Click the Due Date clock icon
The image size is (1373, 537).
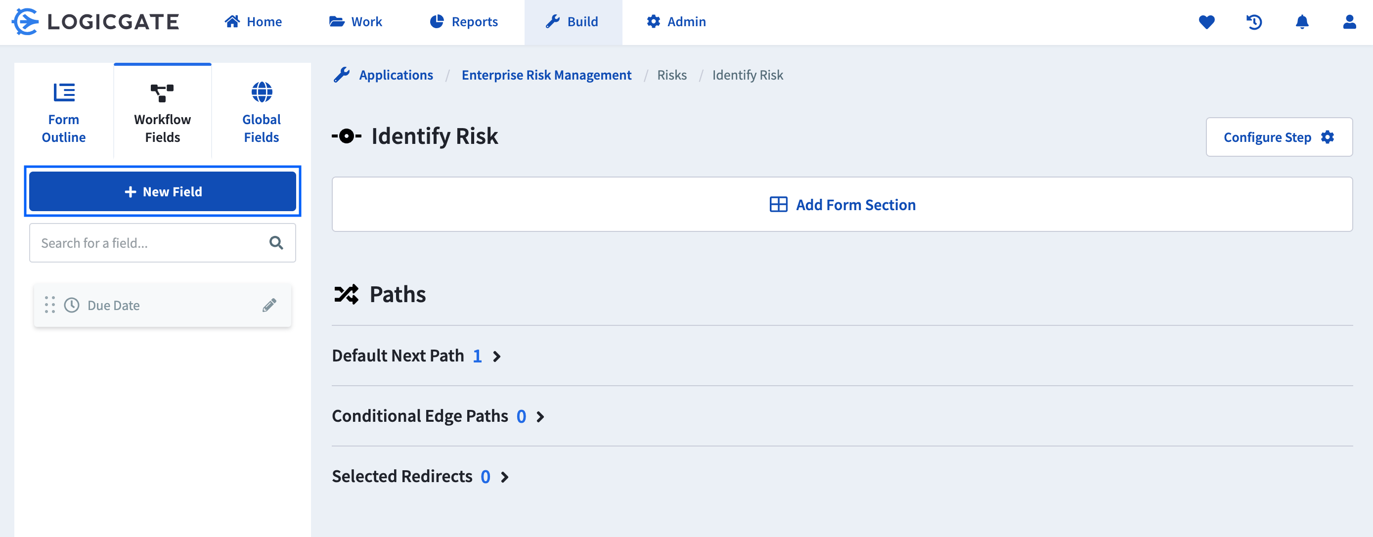[72, 305]
